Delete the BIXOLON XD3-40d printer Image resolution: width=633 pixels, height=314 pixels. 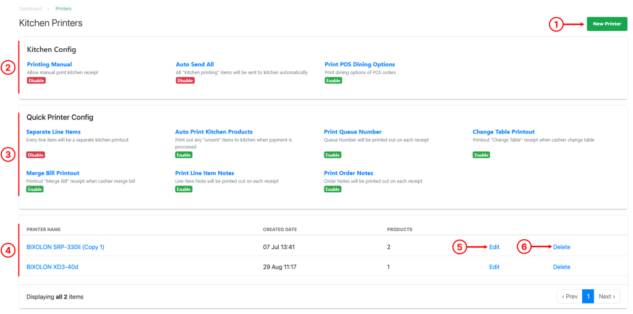point(561,267)
